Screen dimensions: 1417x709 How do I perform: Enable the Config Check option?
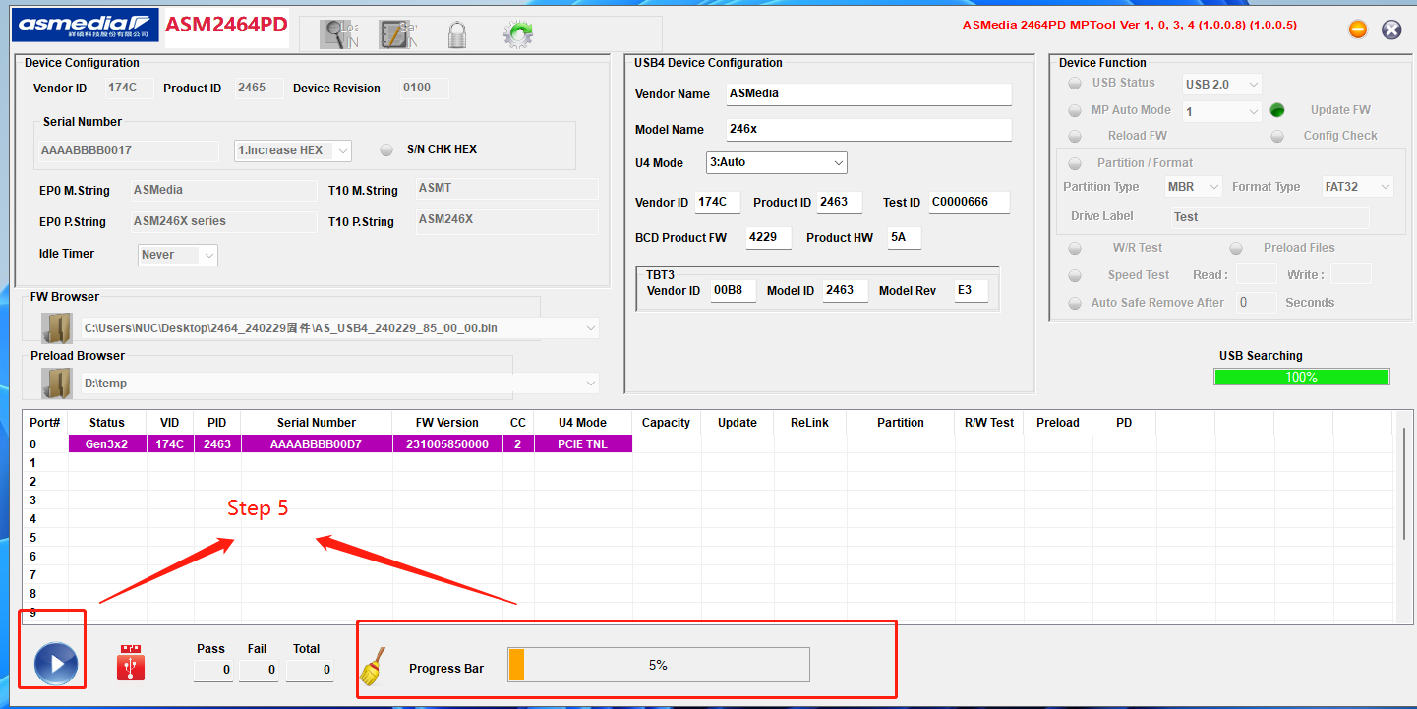click(1277, 137)
